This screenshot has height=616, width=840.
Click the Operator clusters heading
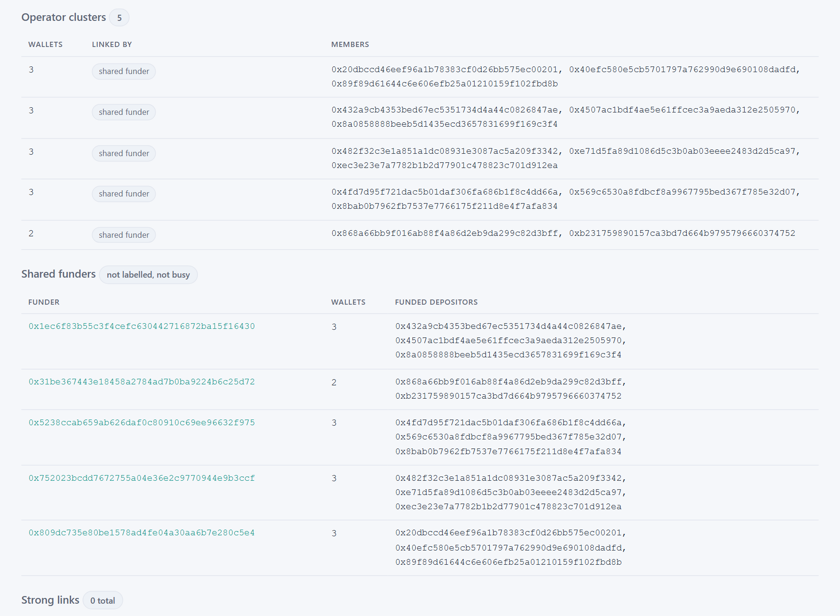click(x=64, y=17)
